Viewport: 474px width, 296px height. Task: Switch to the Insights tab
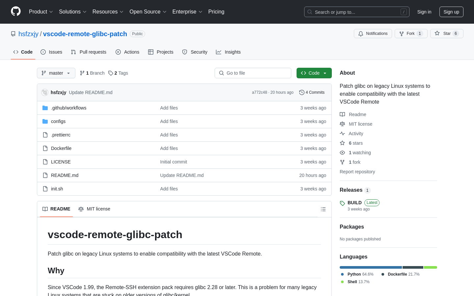[228, 52]
